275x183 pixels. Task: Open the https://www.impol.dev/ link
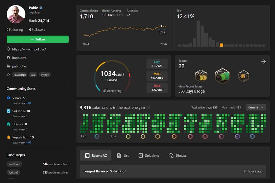coord(29,49)
